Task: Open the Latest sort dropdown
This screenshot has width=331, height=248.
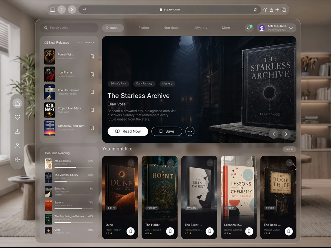Action: (x=89, y=42)
